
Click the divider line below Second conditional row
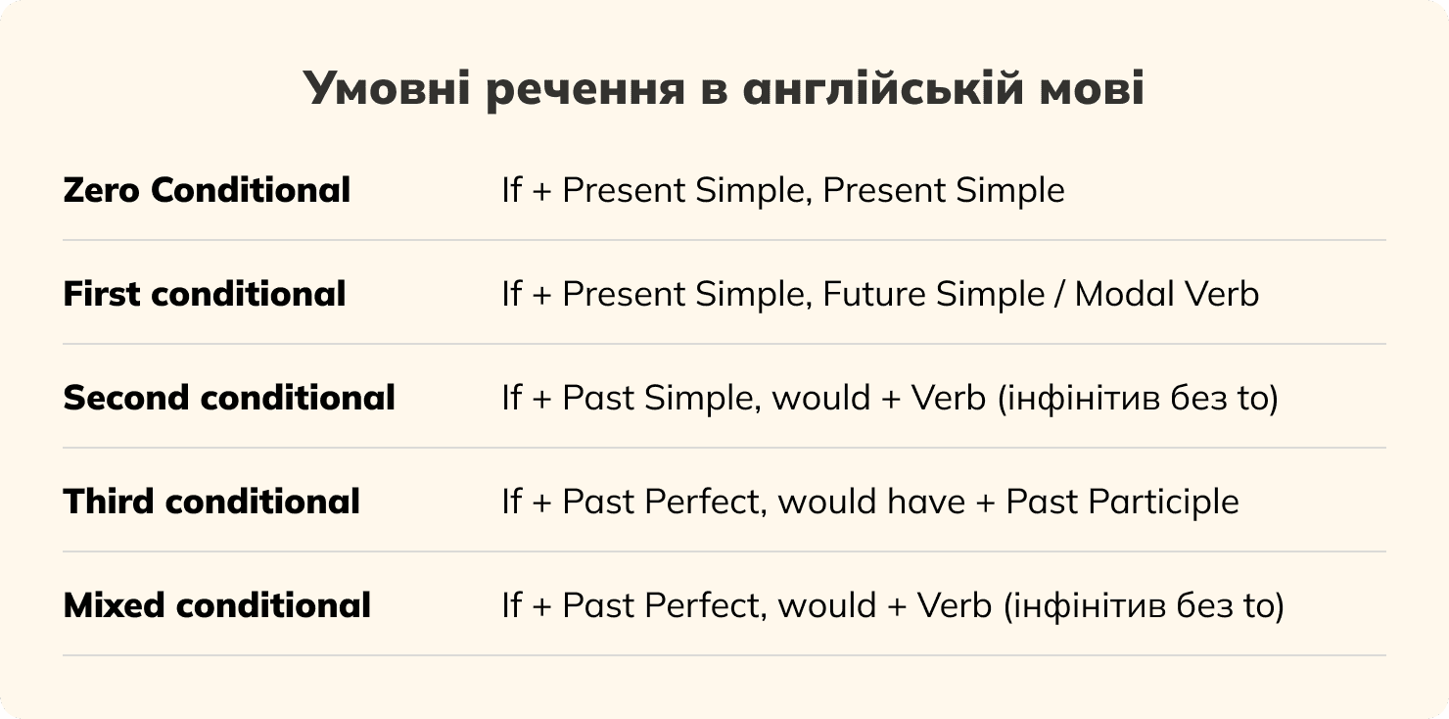pyautogui.click(x=724, y=448)
